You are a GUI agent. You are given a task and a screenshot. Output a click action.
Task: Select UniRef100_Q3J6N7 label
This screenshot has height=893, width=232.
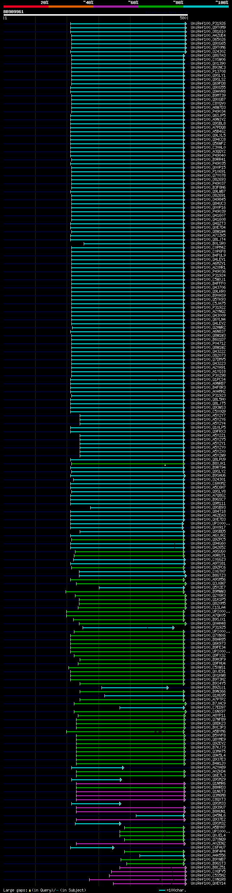[208, 584]
